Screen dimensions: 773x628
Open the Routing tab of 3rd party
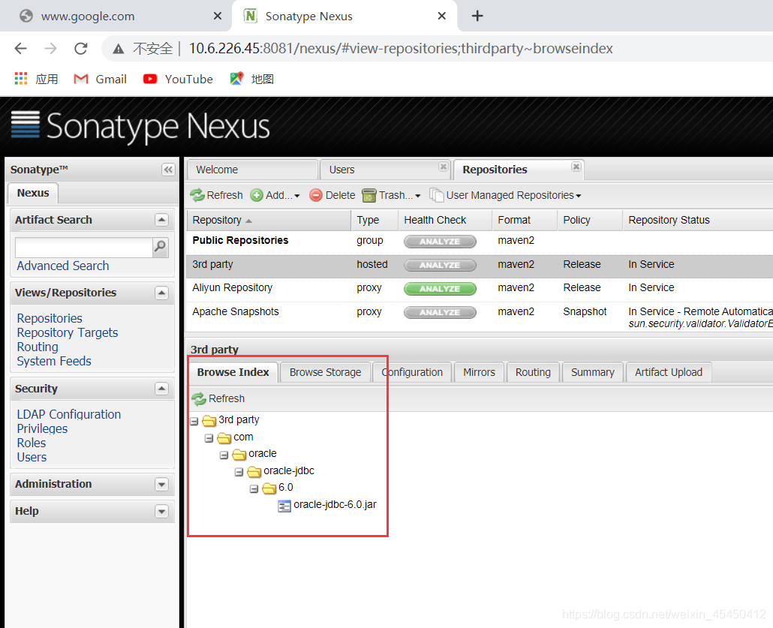point(533,372)
